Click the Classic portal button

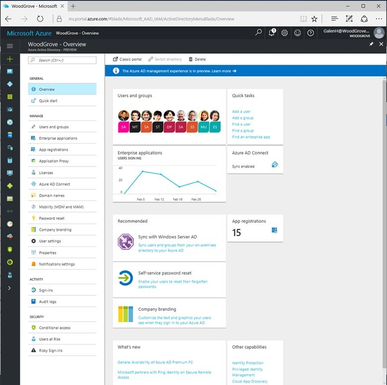tap(128, 59)
